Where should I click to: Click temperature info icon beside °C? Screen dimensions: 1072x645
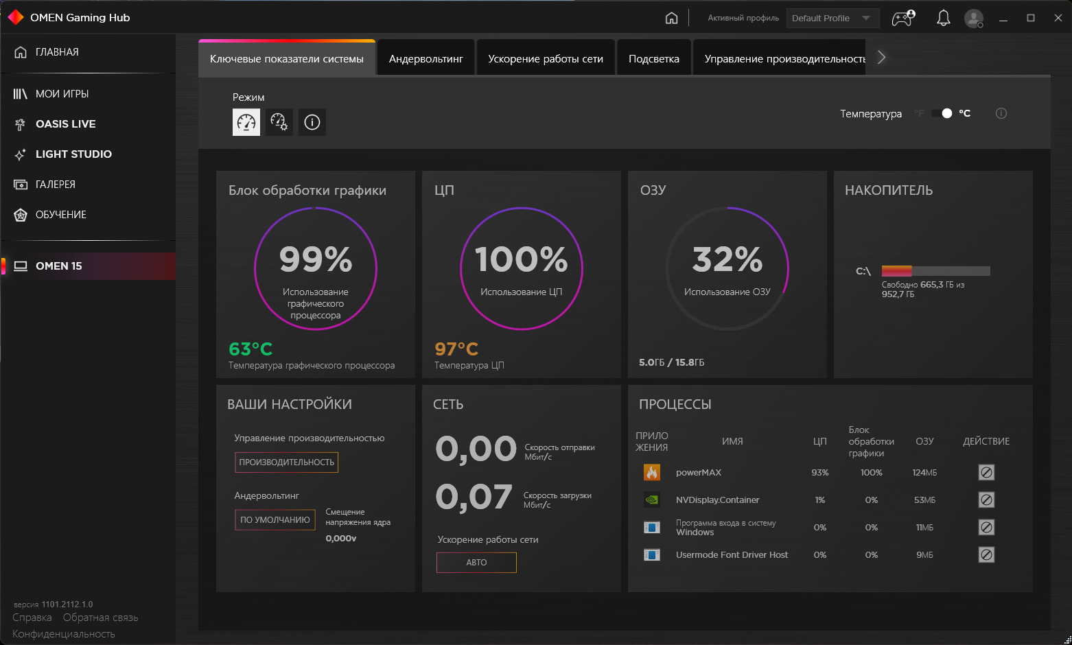click(x=1001, y=113)
